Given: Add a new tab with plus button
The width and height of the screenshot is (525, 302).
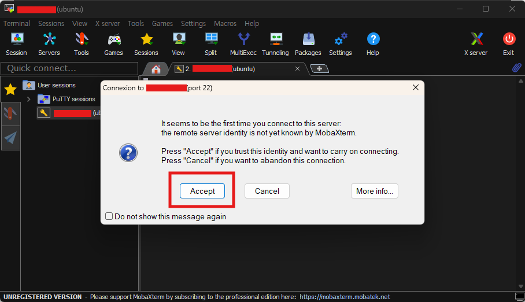Looking at the screenshot, I should click(319, 69).
